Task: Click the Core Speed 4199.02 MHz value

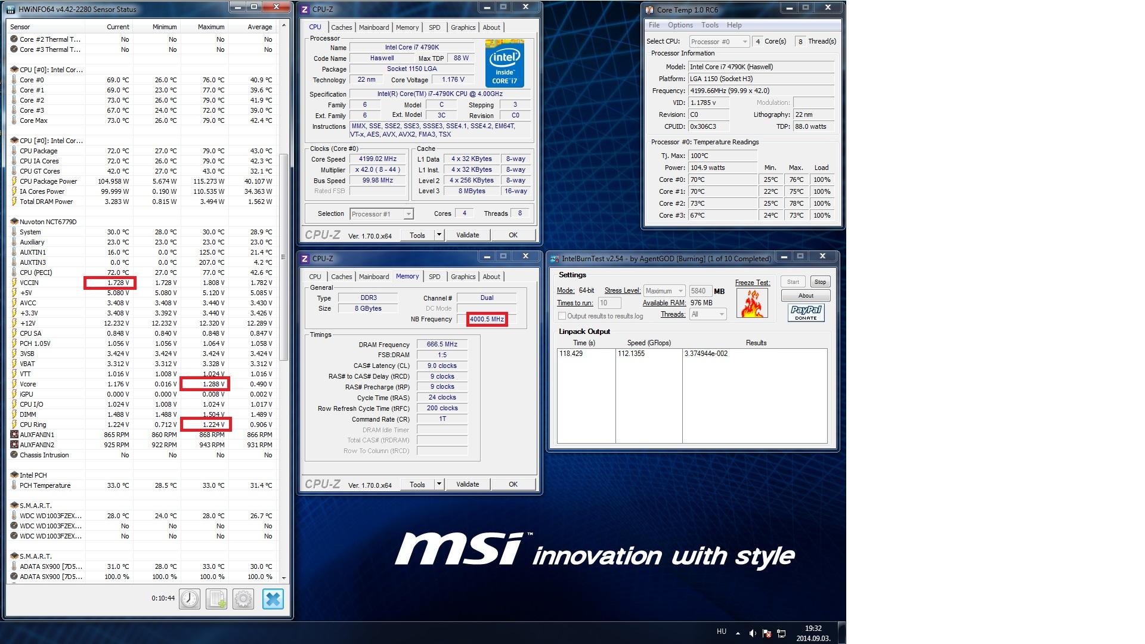Action: [377, 159]
